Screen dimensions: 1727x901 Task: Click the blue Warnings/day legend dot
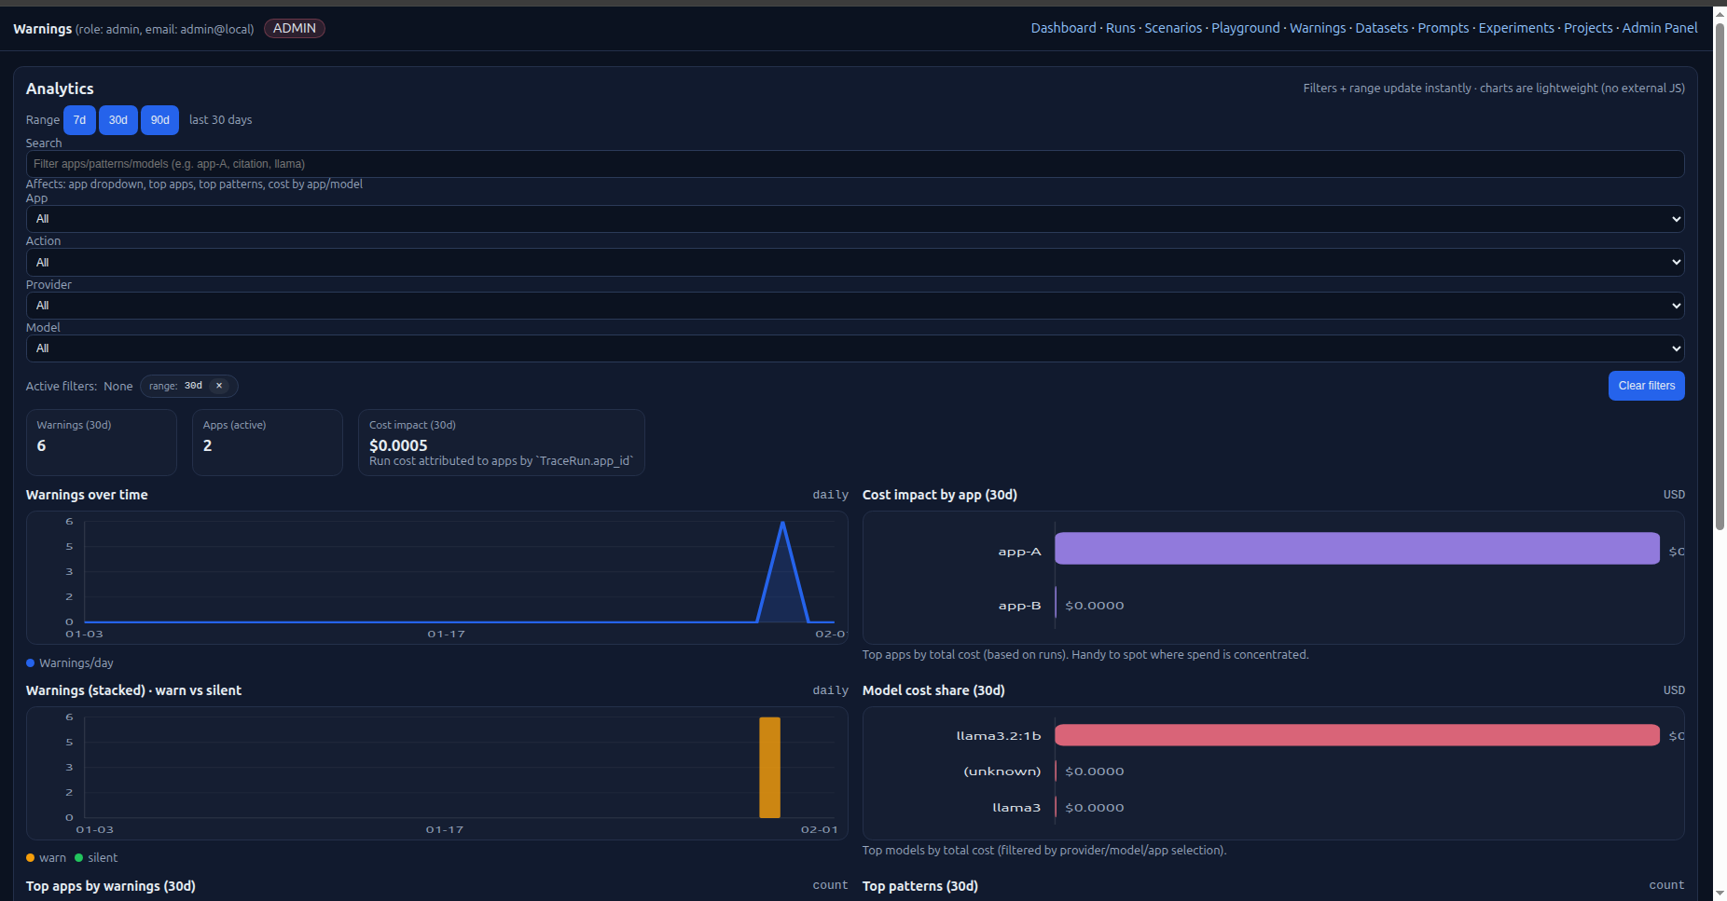(31, 663)
